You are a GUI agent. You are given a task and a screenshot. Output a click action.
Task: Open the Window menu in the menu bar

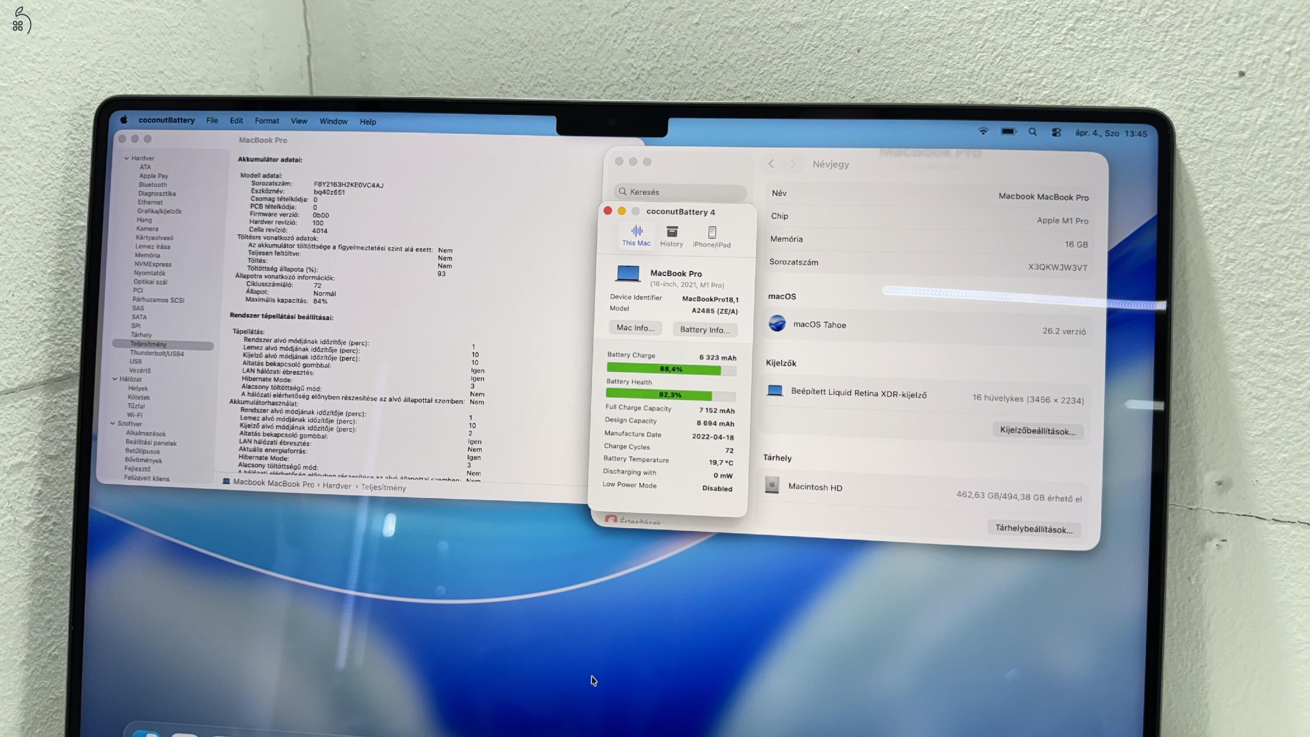334,121
